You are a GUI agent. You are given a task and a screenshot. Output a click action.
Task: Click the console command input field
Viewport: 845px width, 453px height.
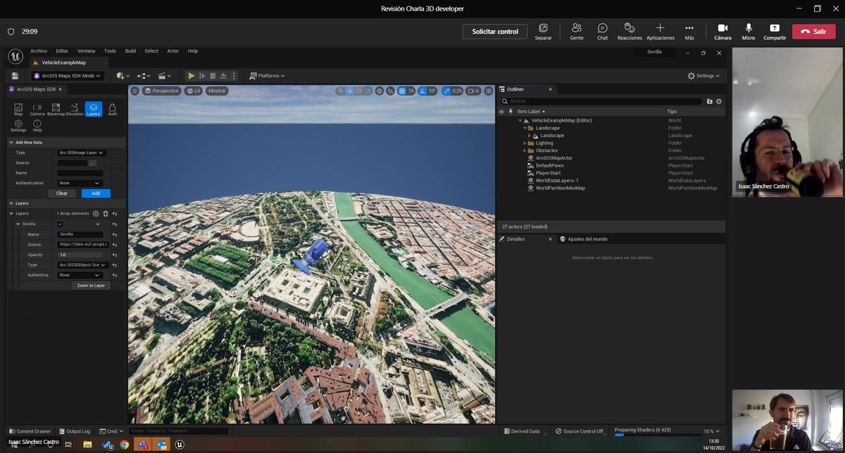179,431
